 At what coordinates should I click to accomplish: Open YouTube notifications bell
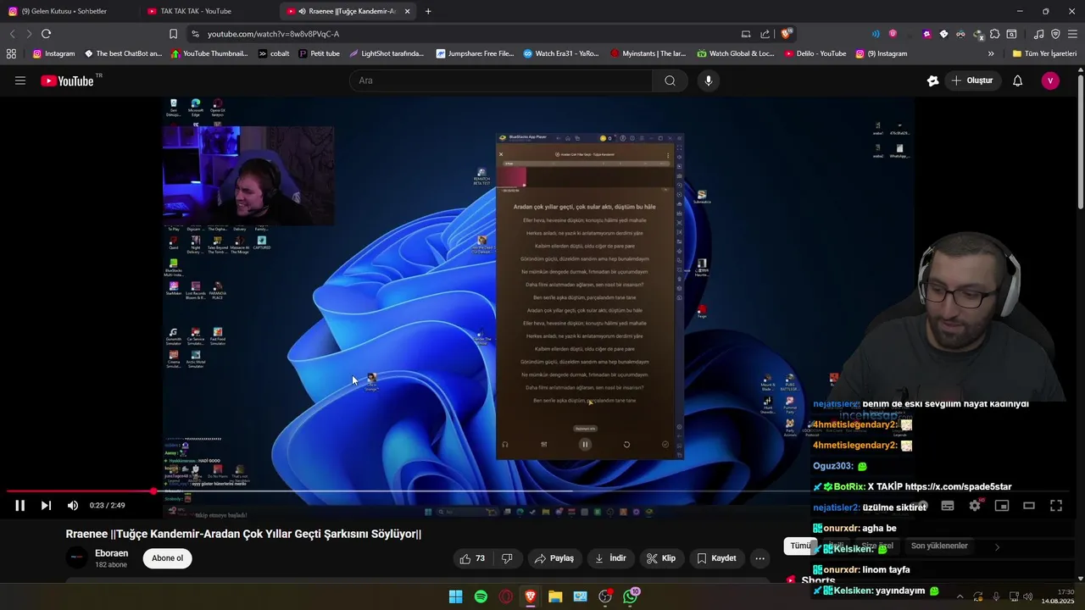click(1017, 80)
